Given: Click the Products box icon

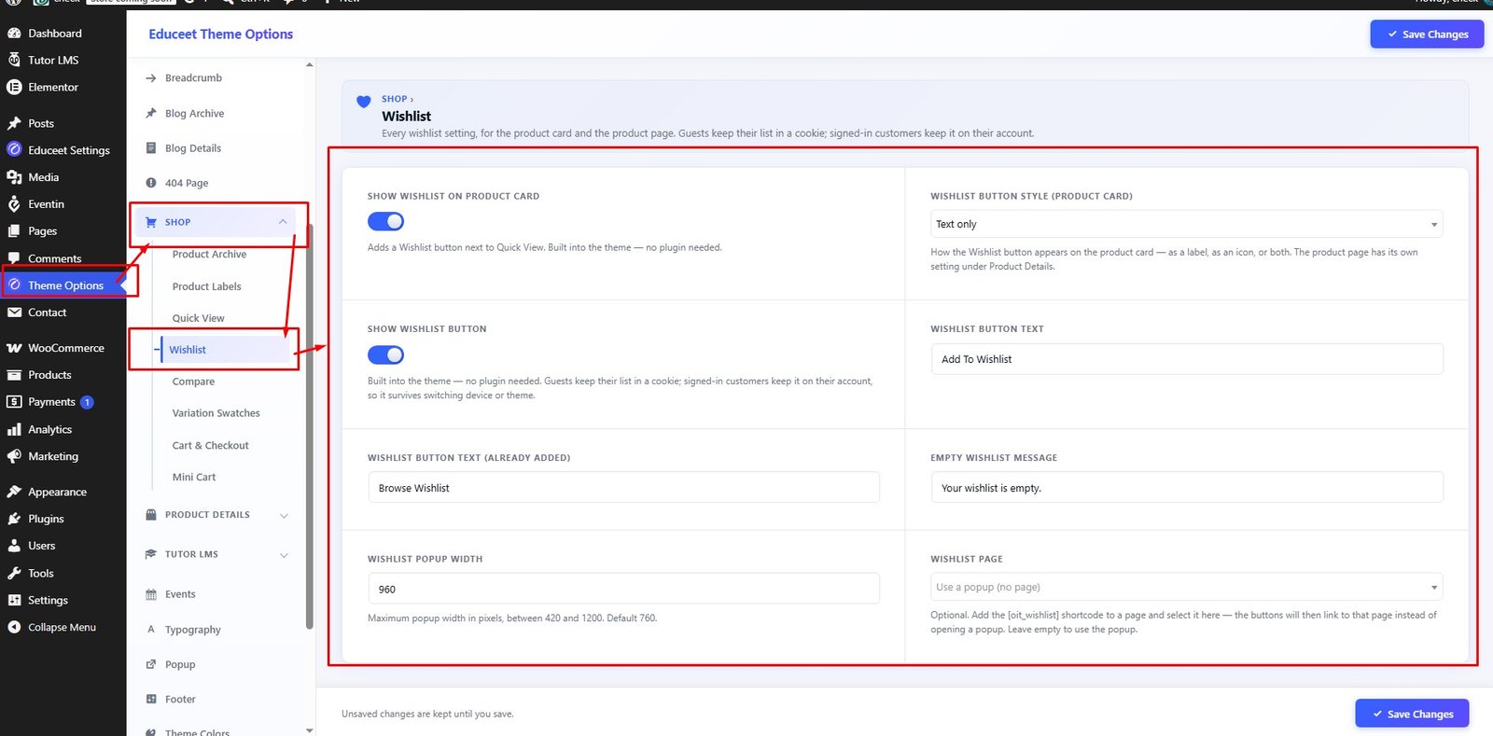Looking at the screenshot, I should [x=14, y=375].
